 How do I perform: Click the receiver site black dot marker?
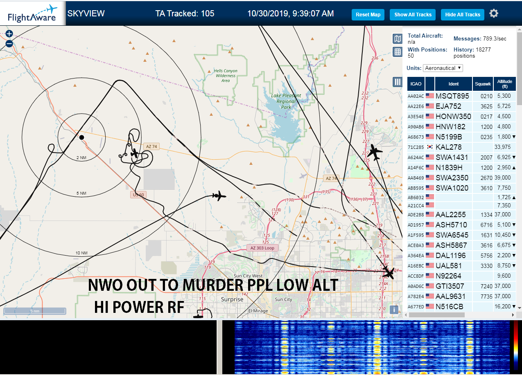(81, 137)
